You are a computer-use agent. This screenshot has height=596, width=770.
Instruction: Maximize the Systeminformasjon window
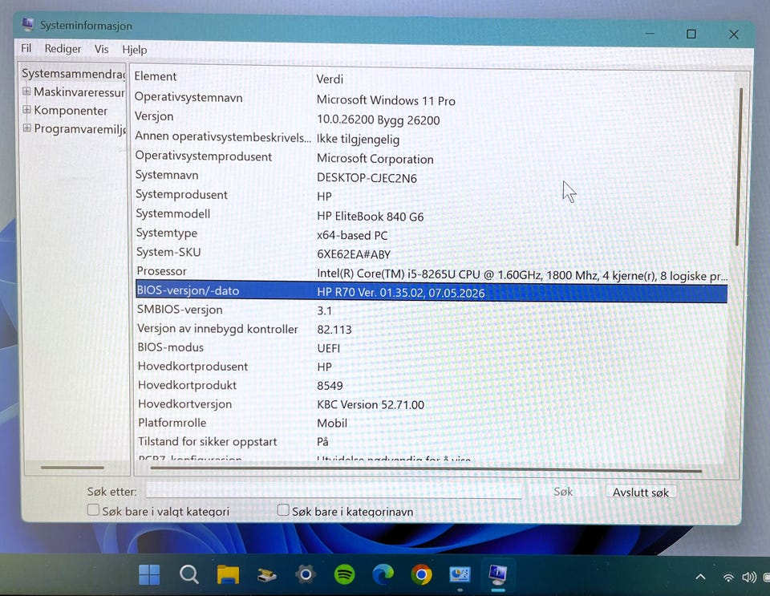(x=691, y=34)
